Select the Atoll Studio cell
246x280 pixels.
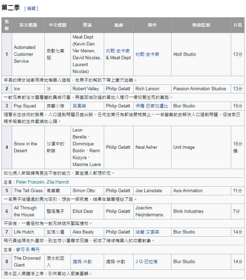pyautogui.click(x=201, y=54)
